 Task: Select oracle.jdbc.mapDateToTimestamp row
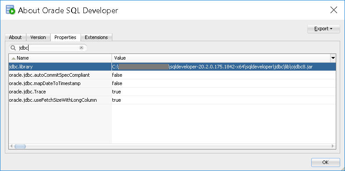point(172,83)
